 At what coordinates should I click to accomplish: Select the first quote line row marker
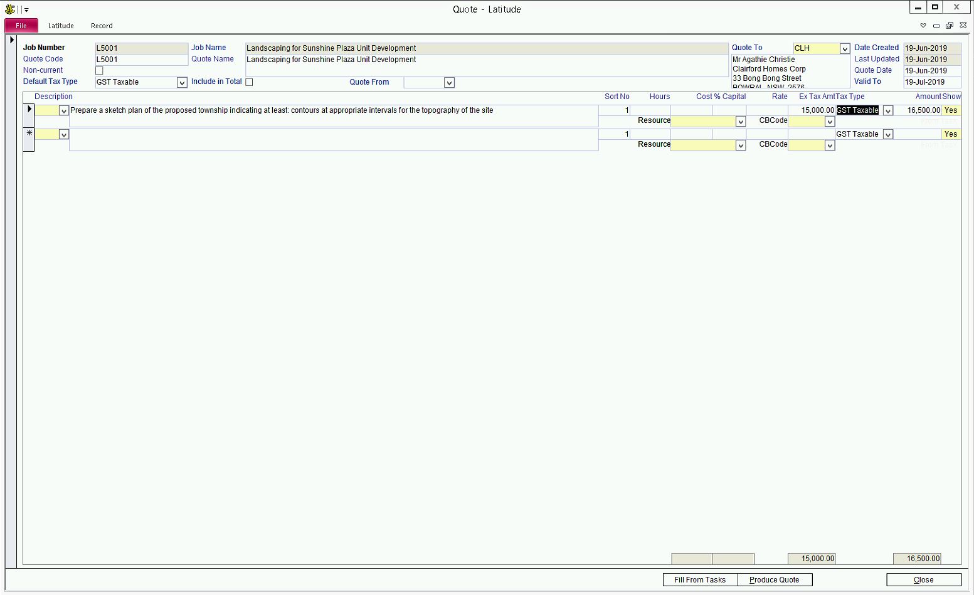(x=29, y=110)
